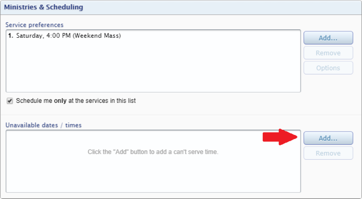Image resolution: width=362 pixels, height=199 pixels.
Task: Click Remove button beside Service preferences list
Action: coord(328,53)
